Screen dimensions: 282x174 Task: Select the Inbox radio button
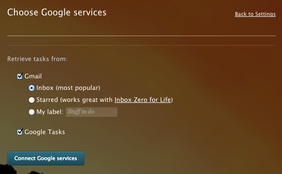tap(32, 88)
